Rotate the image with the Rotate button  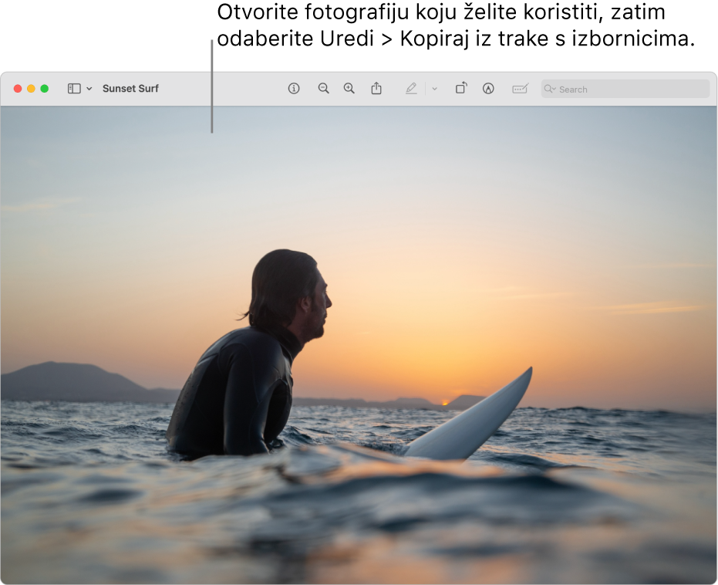click(x=461, y=88)
